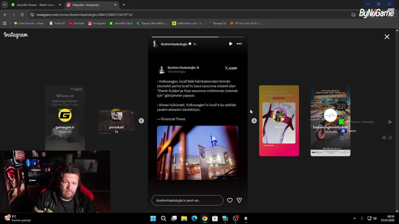Open ibrahimhaskologlu profile from story header

pyautogui.click(x=174, y=44)
